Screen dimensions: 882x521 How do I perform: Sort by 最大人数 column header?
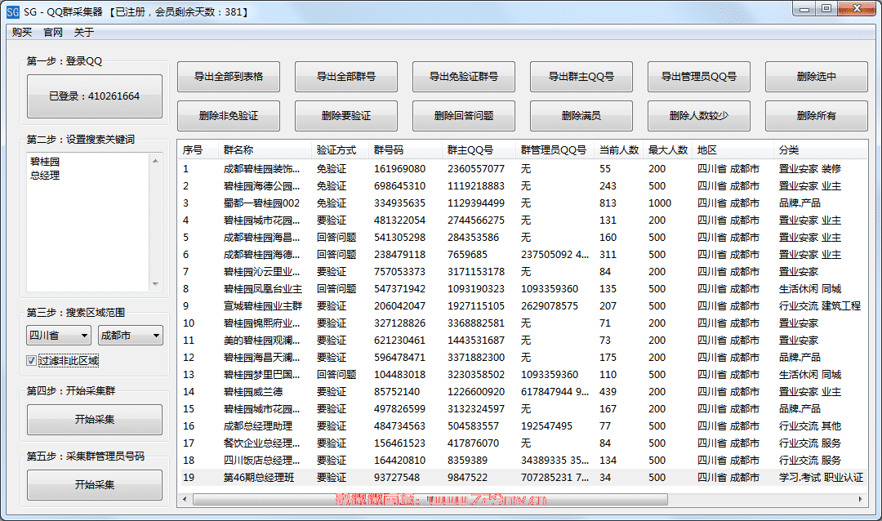668,150
